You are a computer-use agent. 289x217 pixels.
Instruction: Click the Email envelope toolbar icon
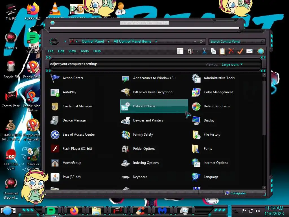[249, 51]
